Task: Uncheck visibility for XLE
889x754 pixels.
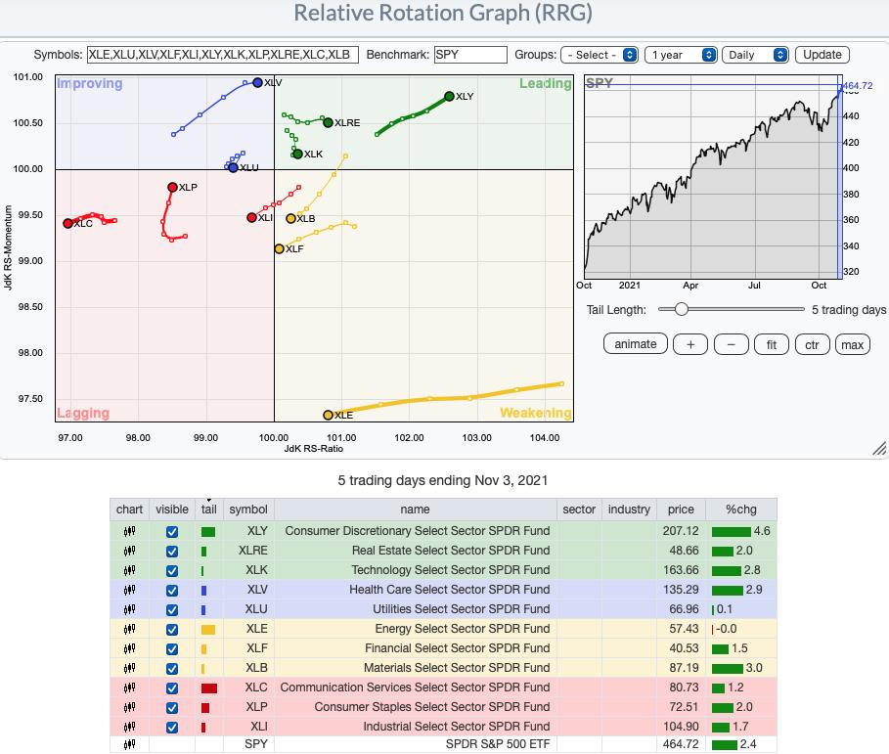Action: tap(172, 629)
